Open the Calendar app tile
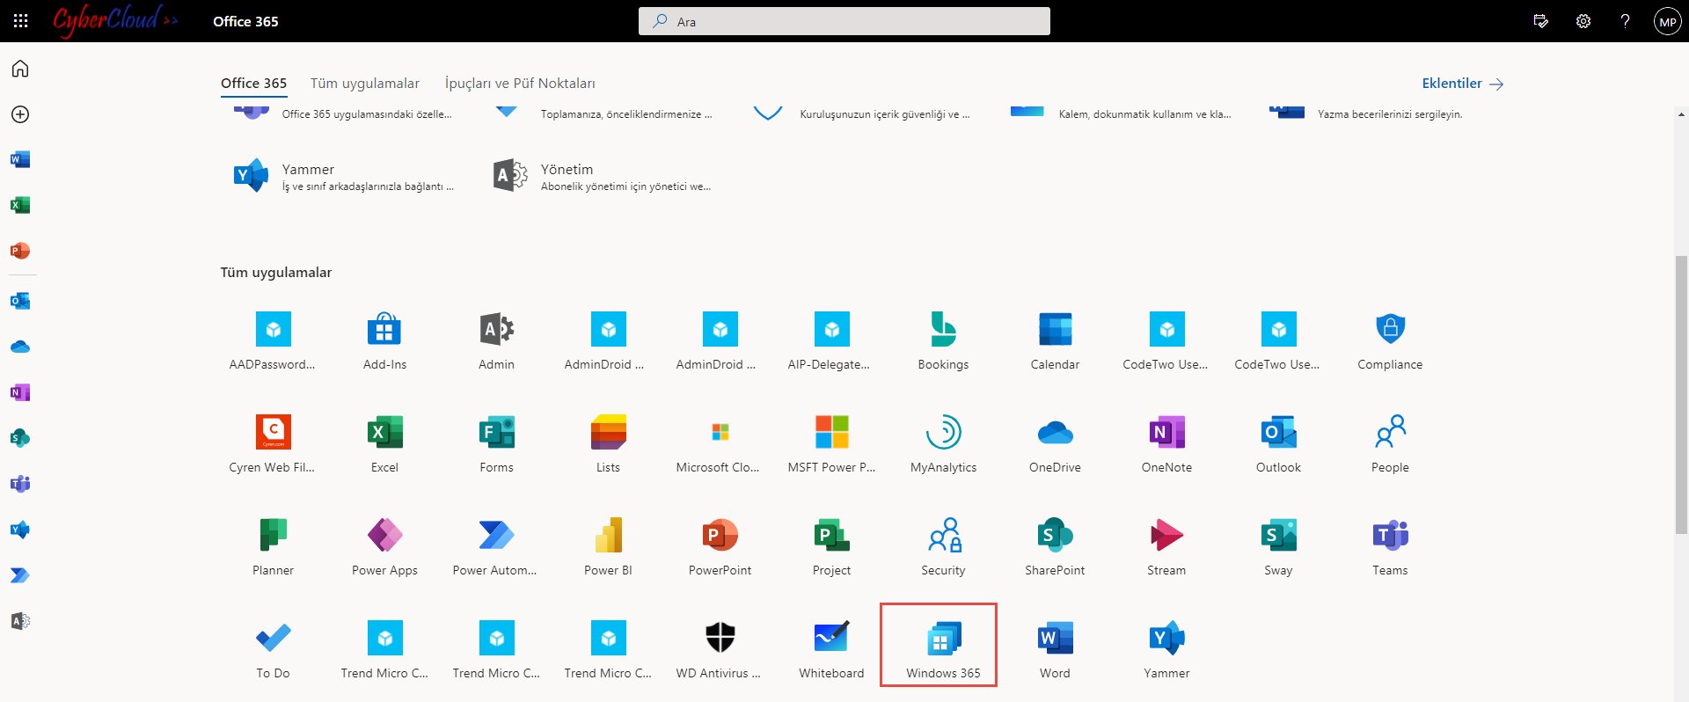1689x702 pixels. (x=1055, y=341)
